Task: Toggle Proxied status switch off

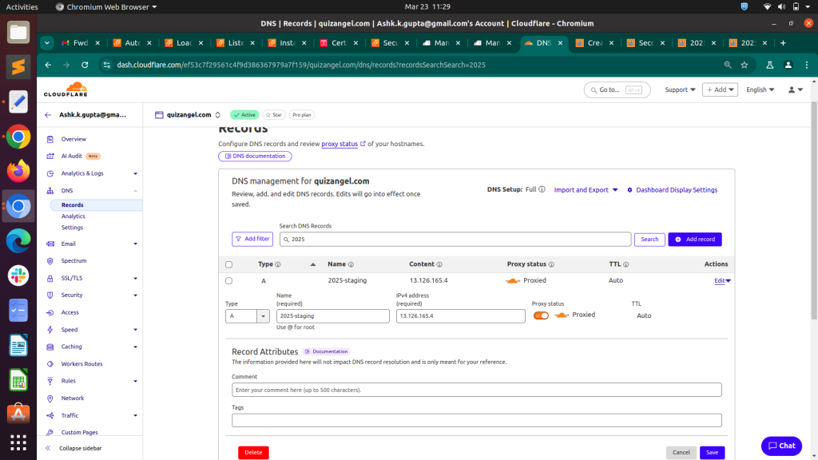Action: coord(541,315)
